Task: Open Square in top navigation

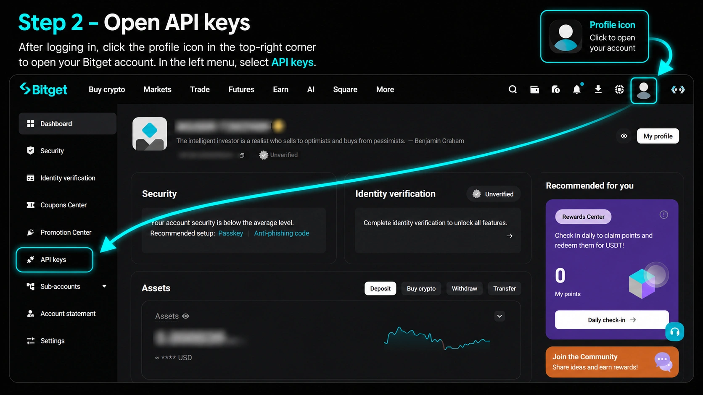Action: tap(345, 89)
